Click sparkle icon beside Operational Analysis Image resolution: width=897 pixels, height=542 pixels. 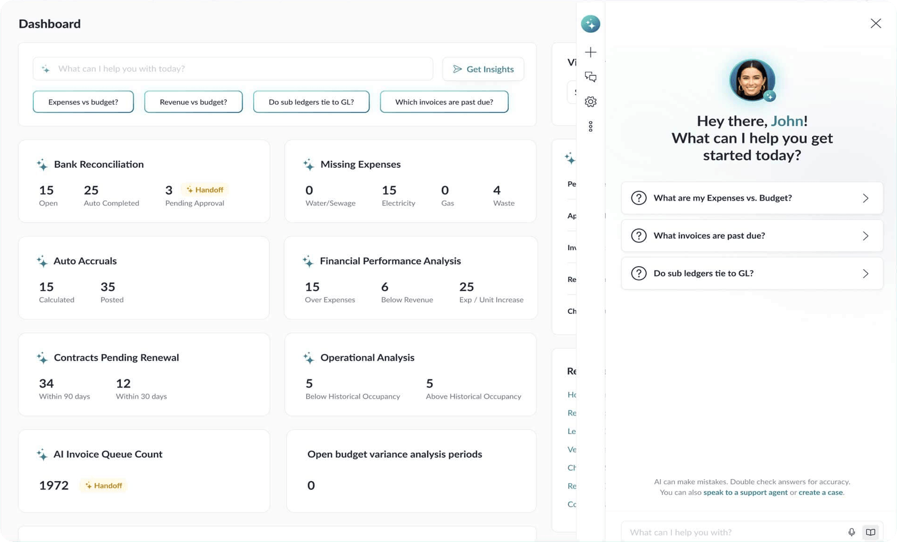point(309,358)
